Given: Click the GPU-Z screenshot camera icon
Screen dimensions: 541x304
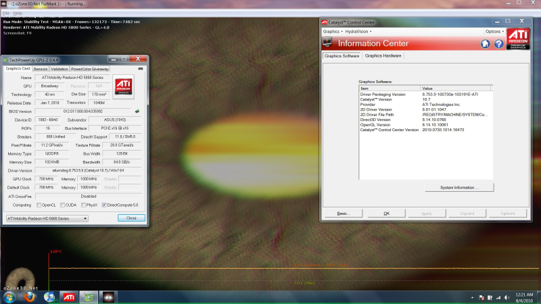Looking at the screenshot, I should (141, 69).
